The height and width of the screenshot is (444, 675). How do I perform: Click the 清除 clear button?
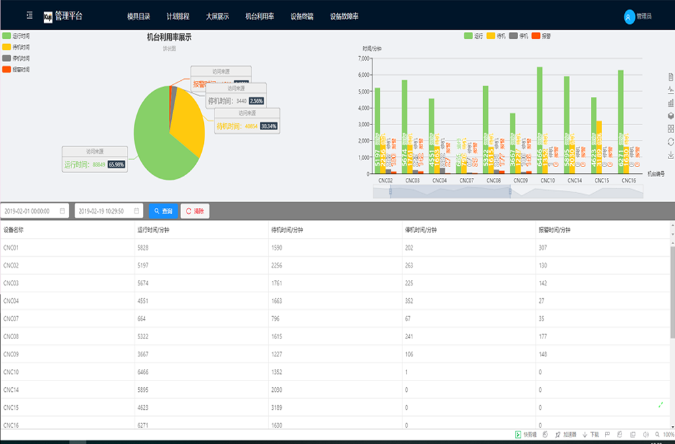tap(195, 211)
